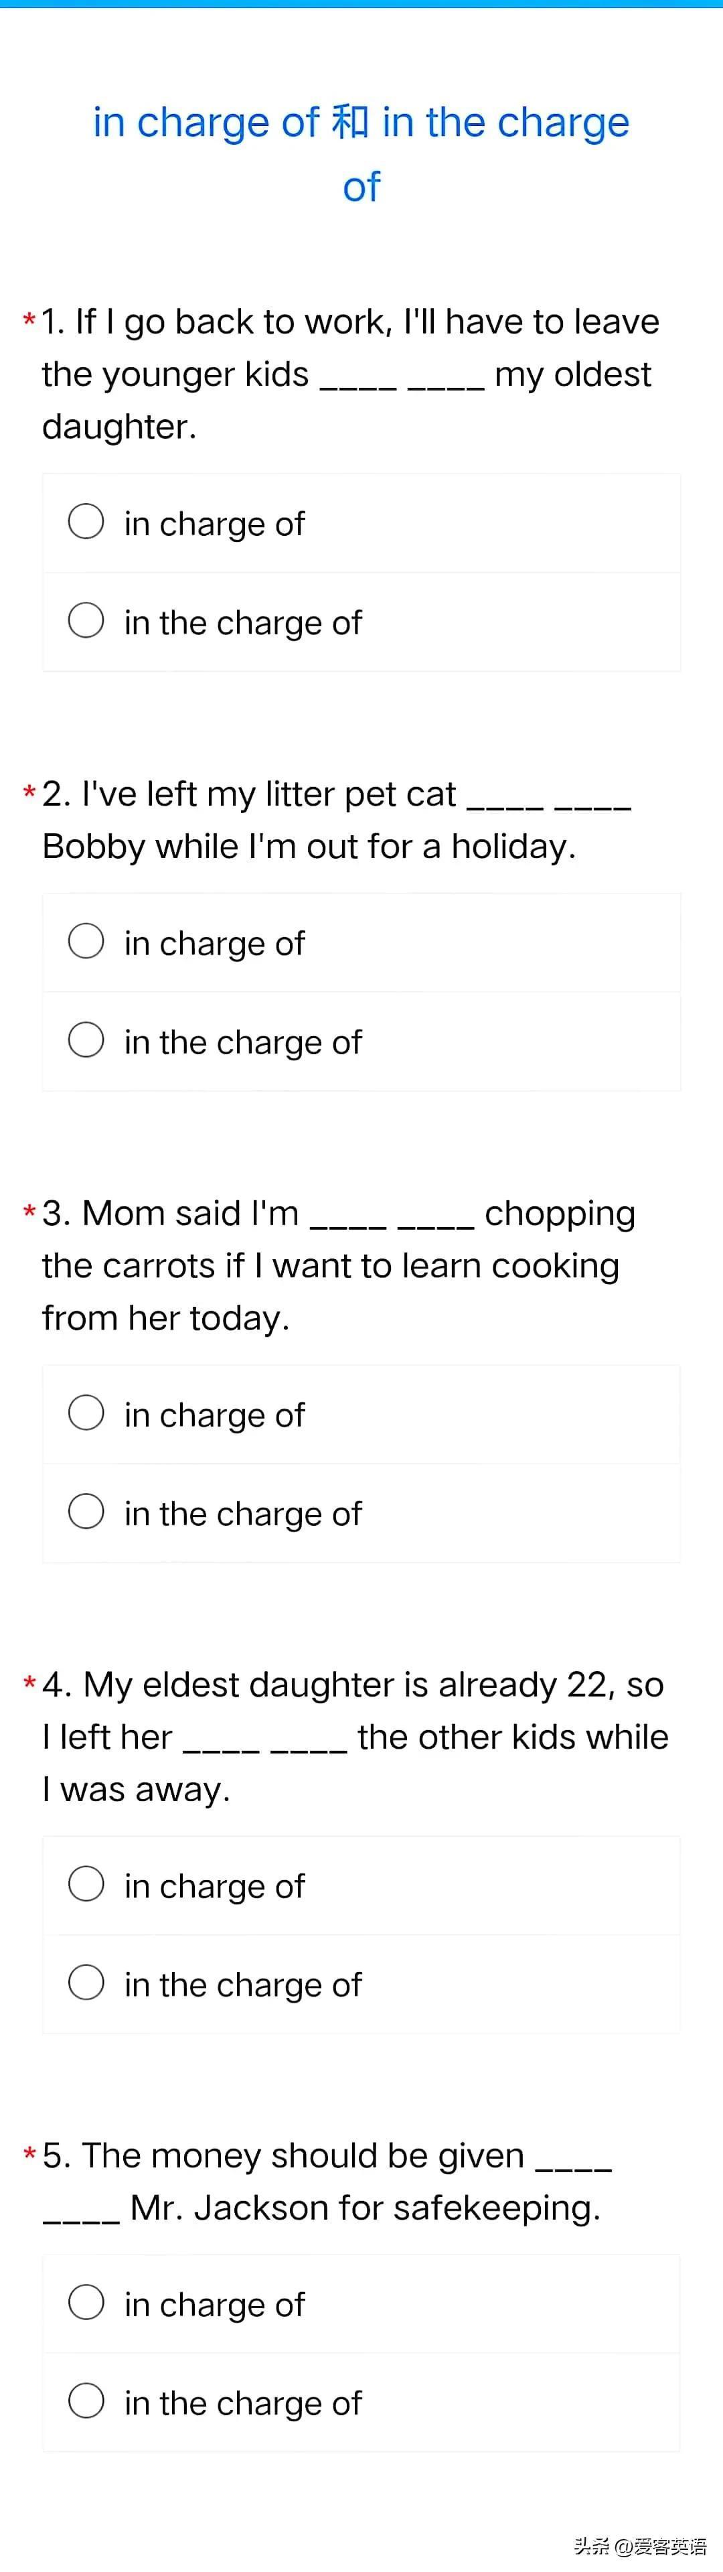The height and width of the screenshot is (2572, 723).
Task: Click the 头条 @爱客英语 watermark
Action: pyautogui.click(x=639, y=2545)
